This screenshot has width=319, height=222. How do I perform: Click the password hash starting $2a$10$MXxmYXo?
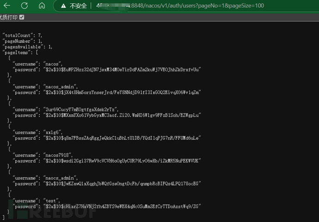pyautogui.click(x=122, y=115)
